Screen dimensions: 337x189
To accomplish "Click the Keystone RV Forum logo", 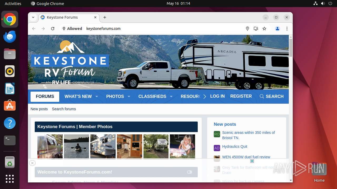I will click(70, 62).
